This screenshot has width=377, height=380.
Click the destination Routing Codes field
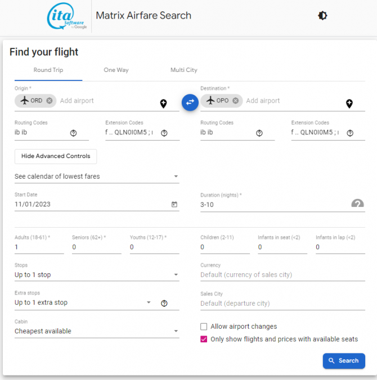tap(227, 132)
